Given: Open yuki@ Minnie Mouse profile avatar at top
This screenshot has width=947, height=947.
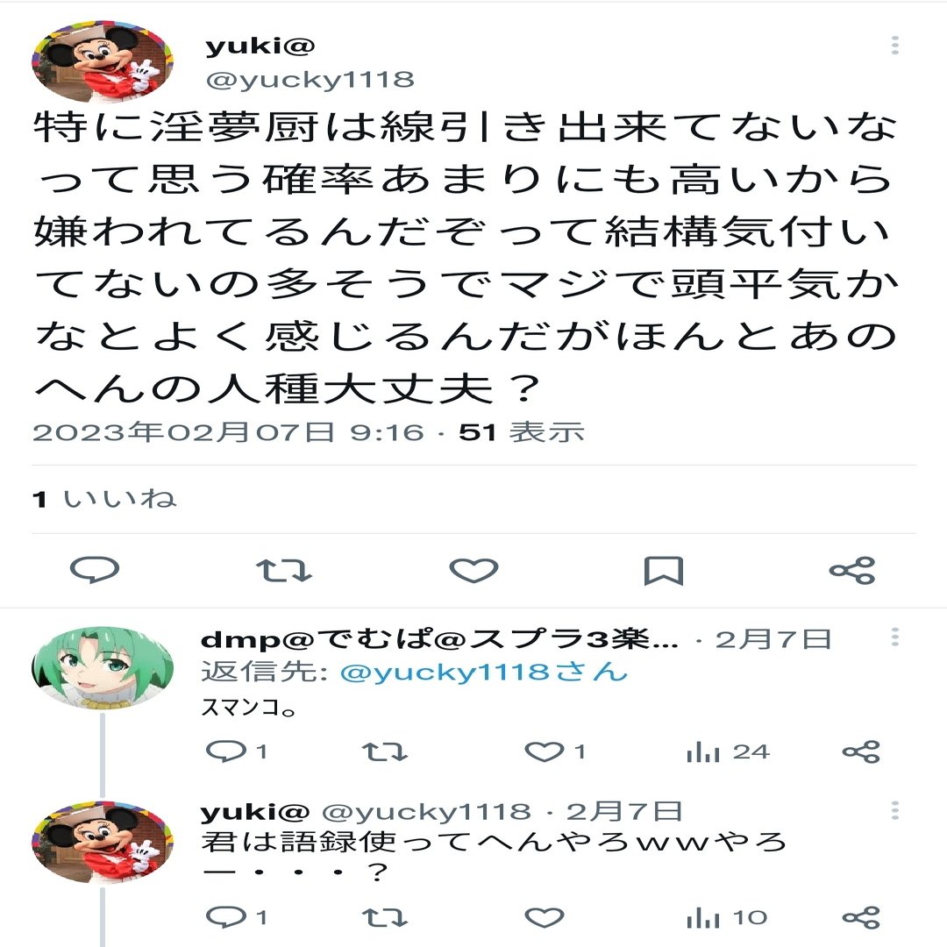Looking at the screenshot, I should pos(102,61).
